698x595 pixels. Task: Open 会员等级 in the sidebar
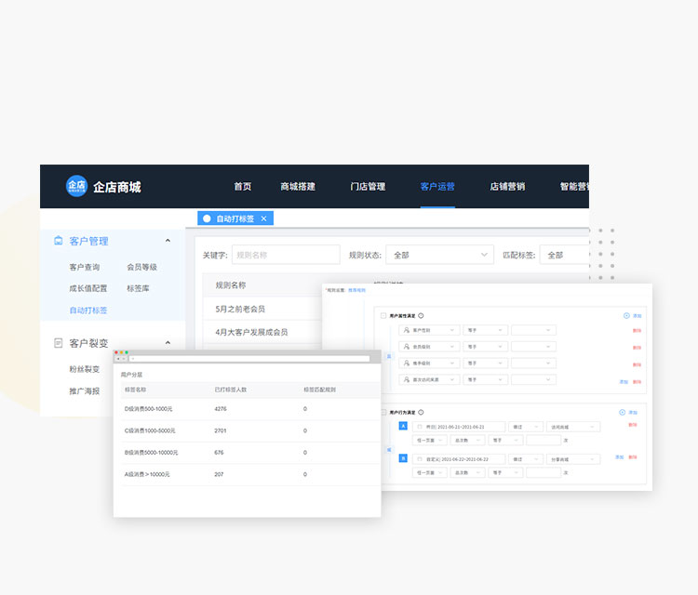coord(141,267)
